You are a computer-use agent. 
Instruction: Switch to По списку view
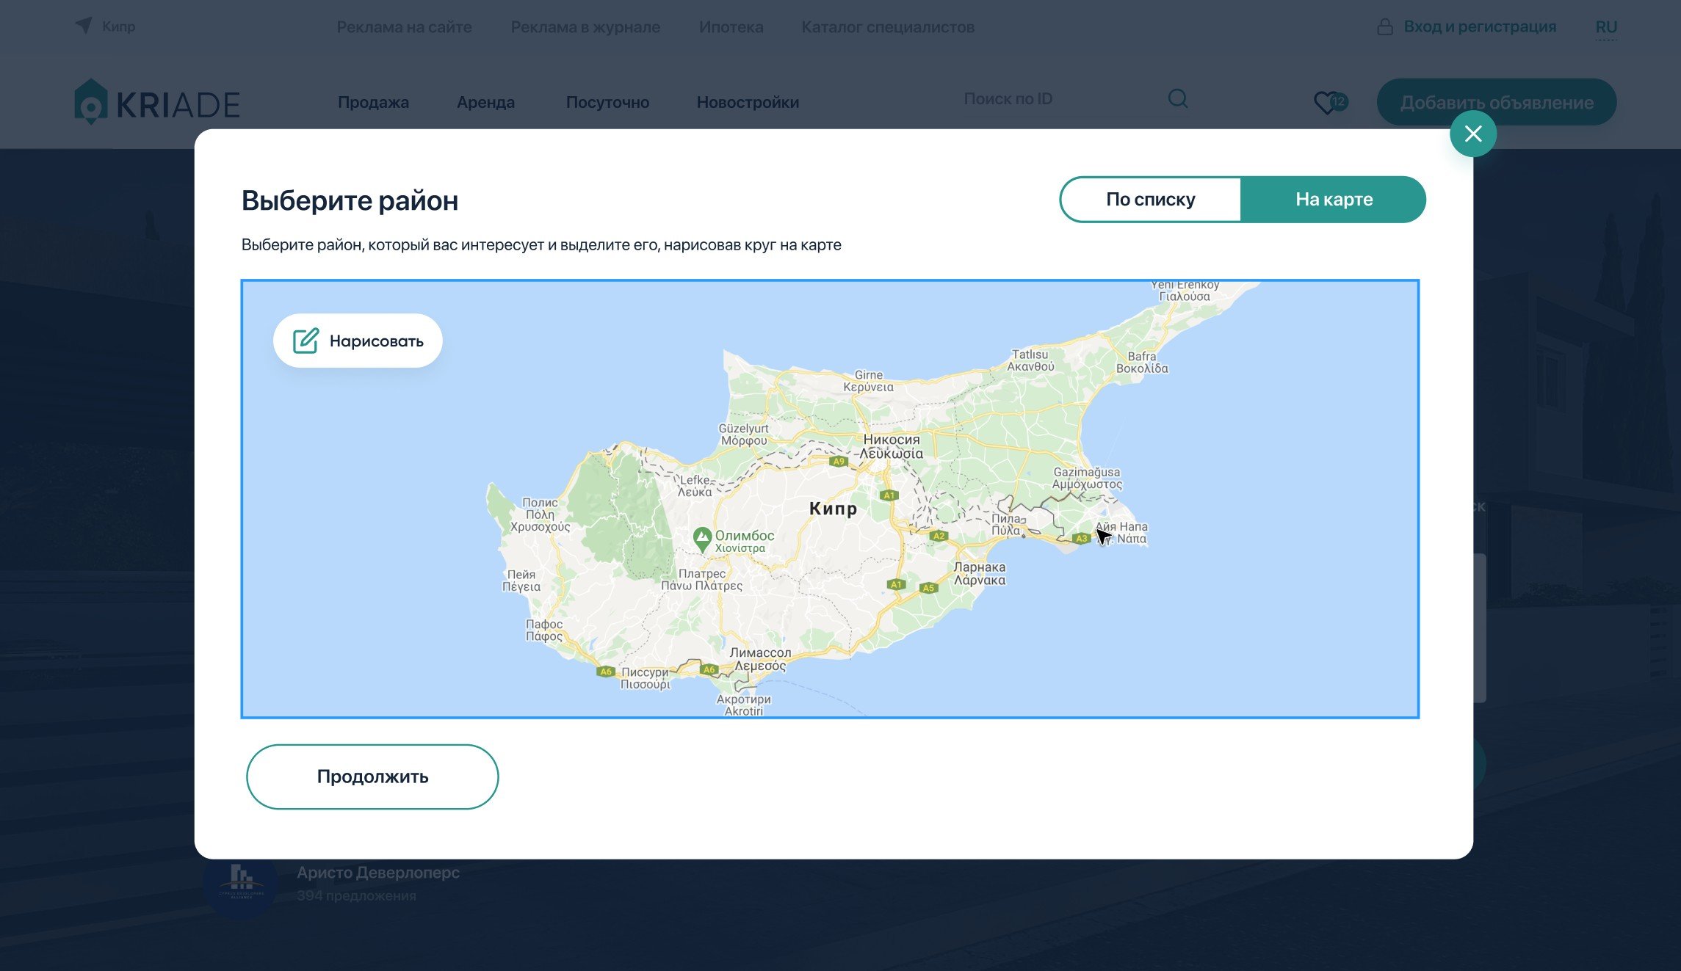point(1150,200)
